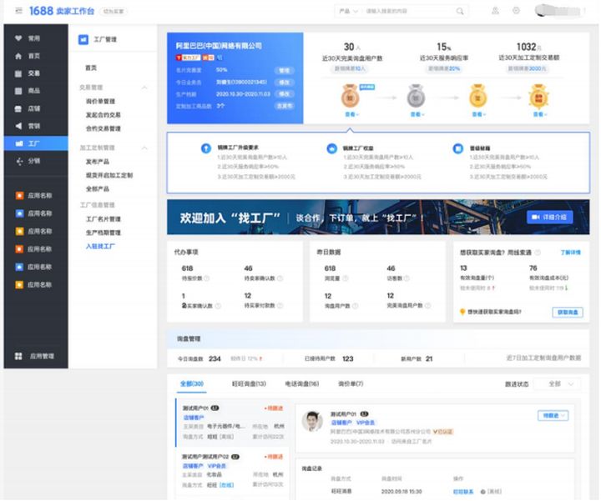Click the hamburger menu icon beside 1688 logo
The width and height of the screenshot is (601, 501).
(18, 11)
